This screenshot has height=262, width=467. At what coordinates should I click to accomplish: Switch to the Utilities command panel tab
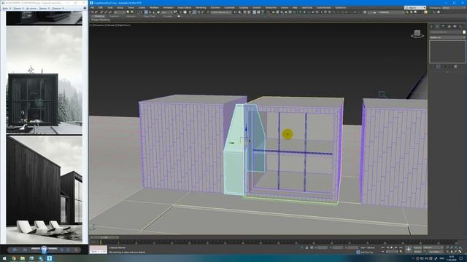point(460,26)
